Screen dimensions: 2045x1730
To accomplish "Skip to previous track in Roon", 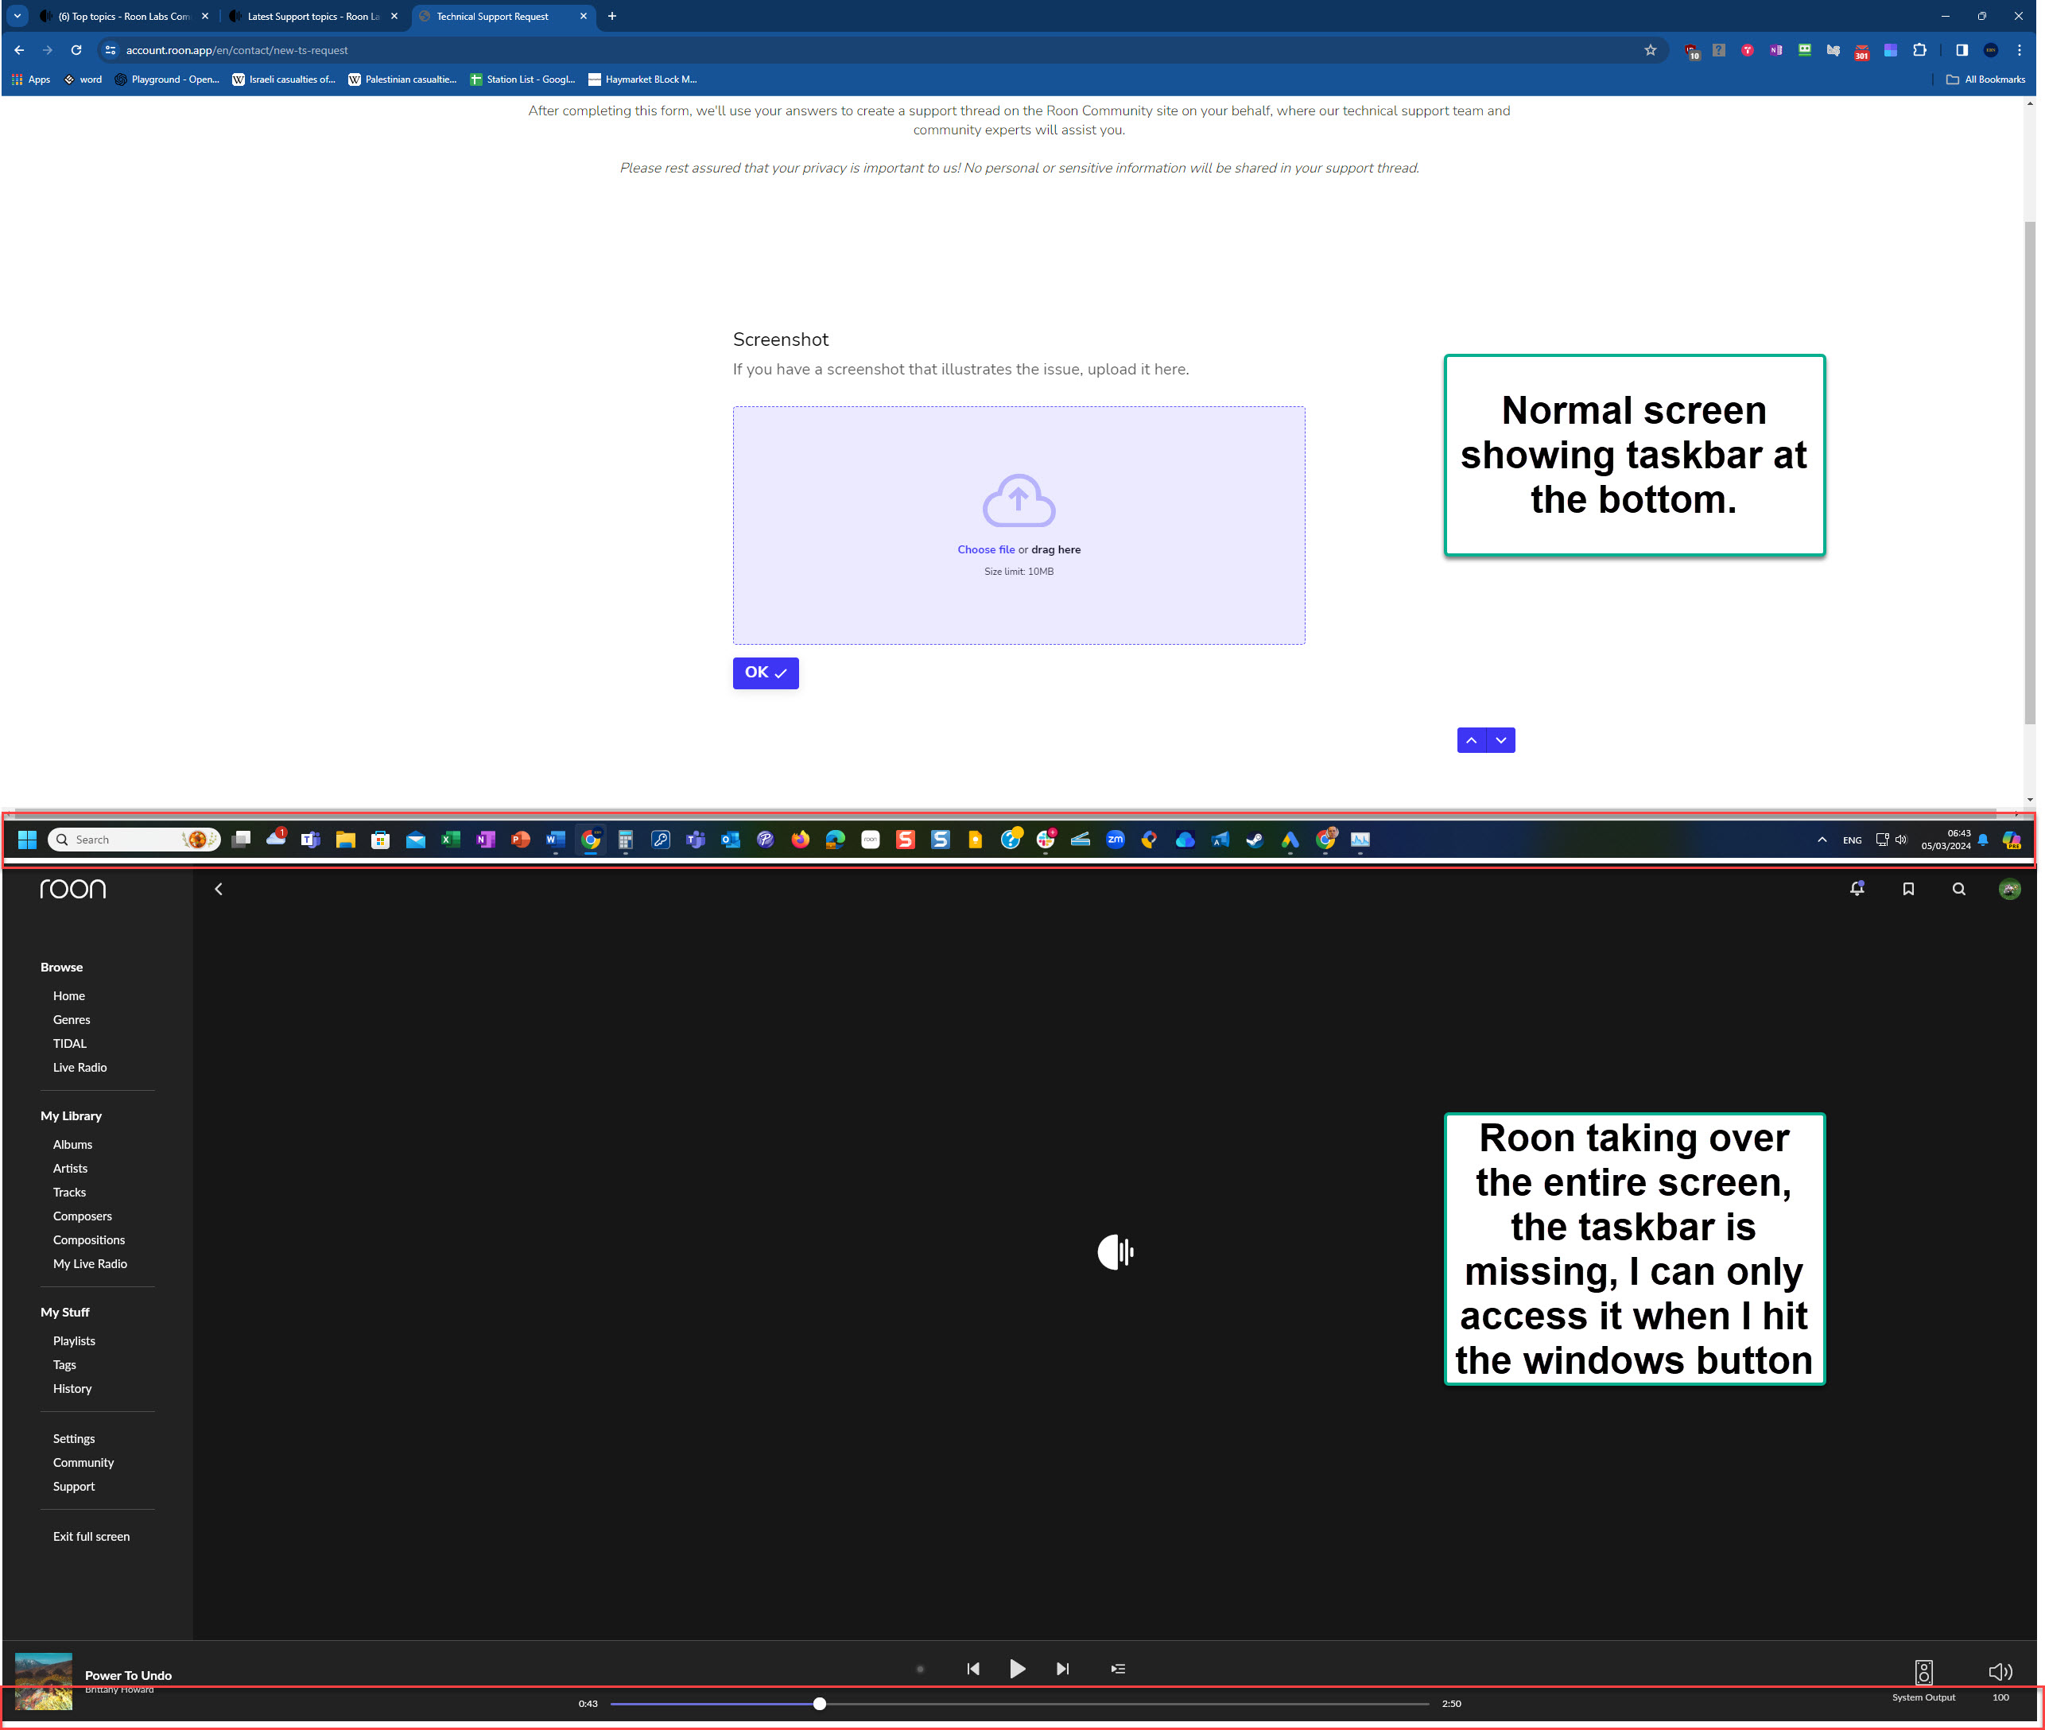I will coord(973,1668).
